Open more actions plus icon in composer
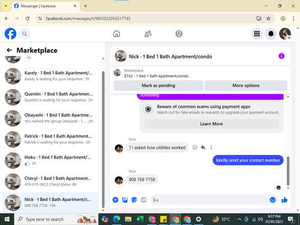The height and width of the screenshot is (225, 300). tap(115, 200)
